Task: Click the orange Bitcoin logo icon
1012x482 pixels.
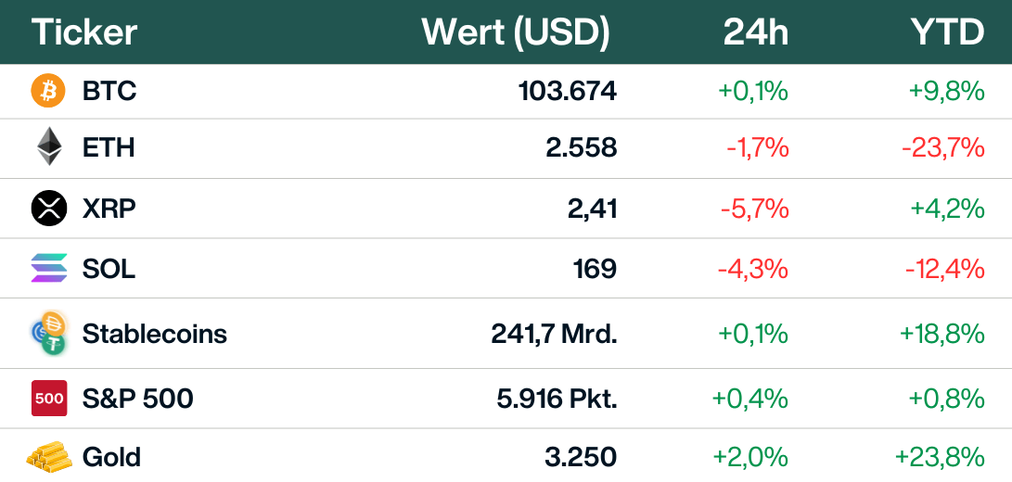Action: (x=49, y=91)
